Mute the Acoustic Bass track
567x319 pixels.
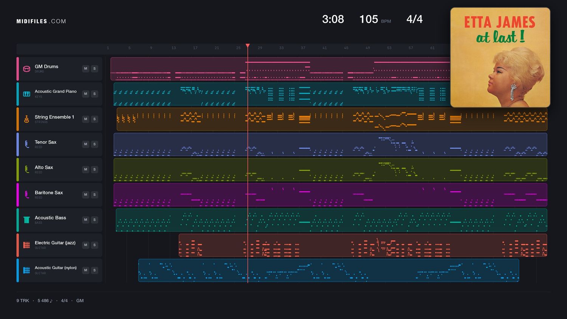(85, 220)
